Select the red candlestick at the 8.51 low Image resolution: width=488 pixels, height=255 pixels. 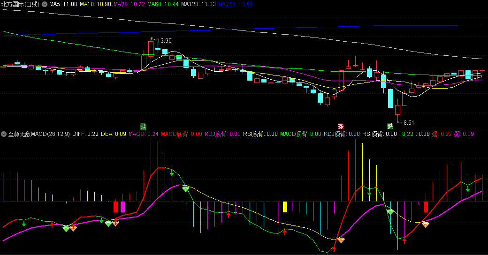[x=397, y=109]
